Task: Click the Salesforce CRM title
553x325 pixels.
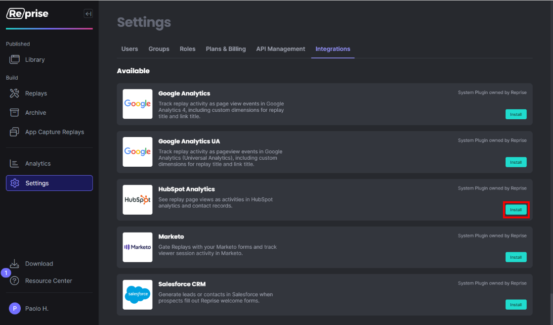Action: pos(182,284)
